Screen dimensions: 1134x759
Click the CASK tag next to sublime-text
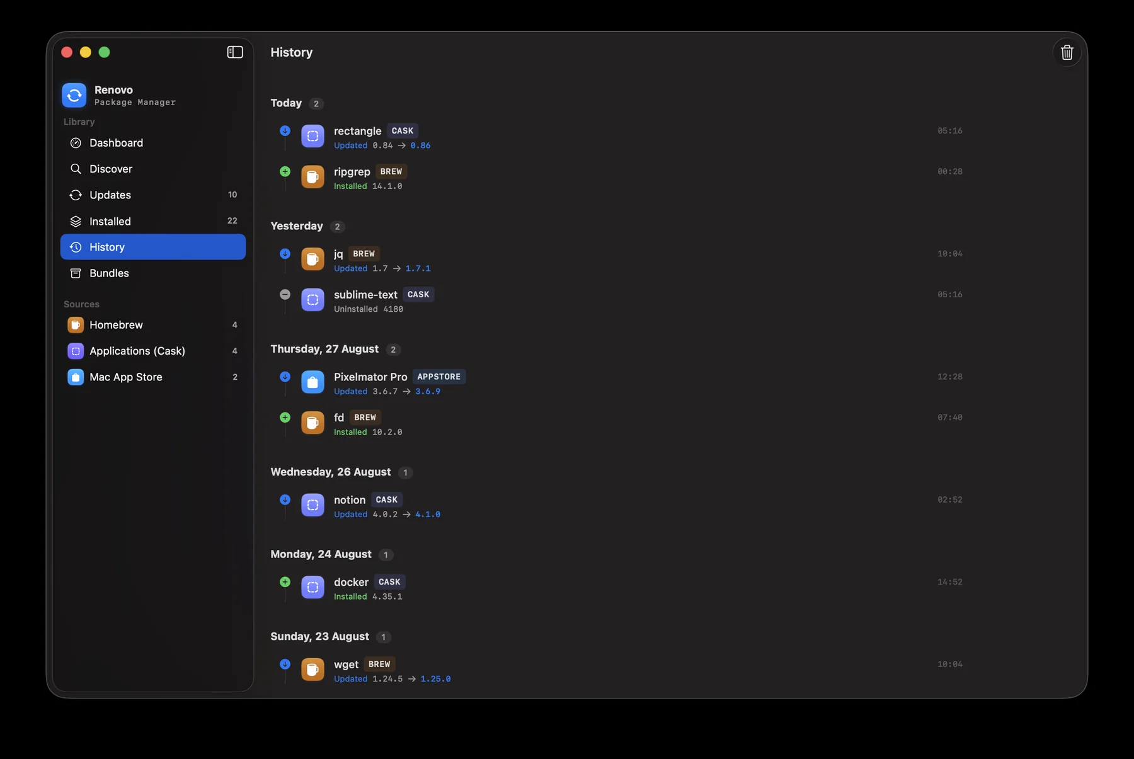coord(418,294)
